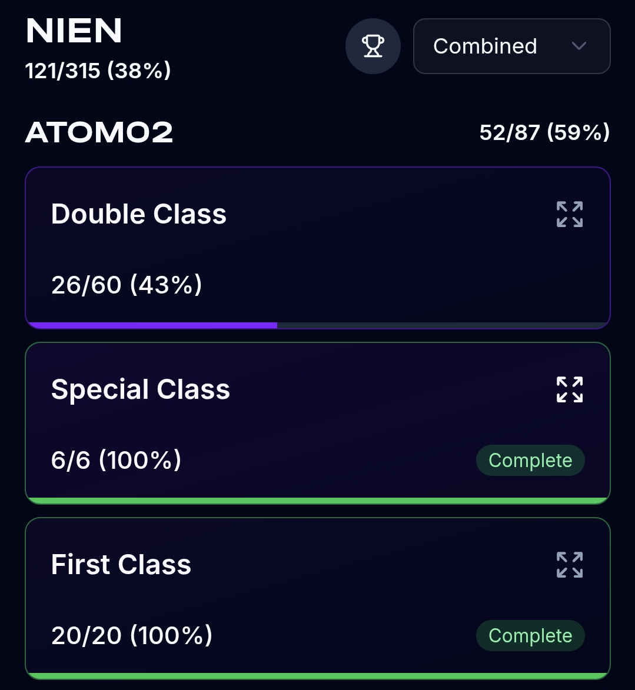Click the Complete badge on First Class
This screenshot has width=635, height=690.
click(x=530, y=636)
